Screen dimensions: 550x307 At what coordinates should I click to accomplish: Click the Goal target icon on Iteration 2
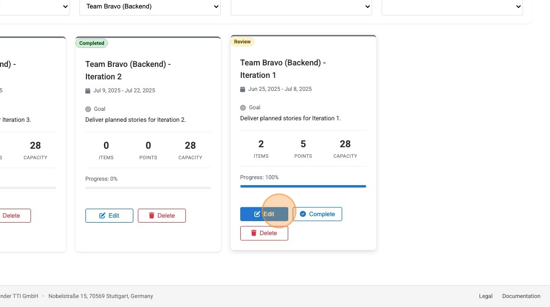point(88,109)
